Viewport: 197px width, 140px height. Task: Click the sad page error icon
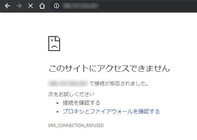54,44
